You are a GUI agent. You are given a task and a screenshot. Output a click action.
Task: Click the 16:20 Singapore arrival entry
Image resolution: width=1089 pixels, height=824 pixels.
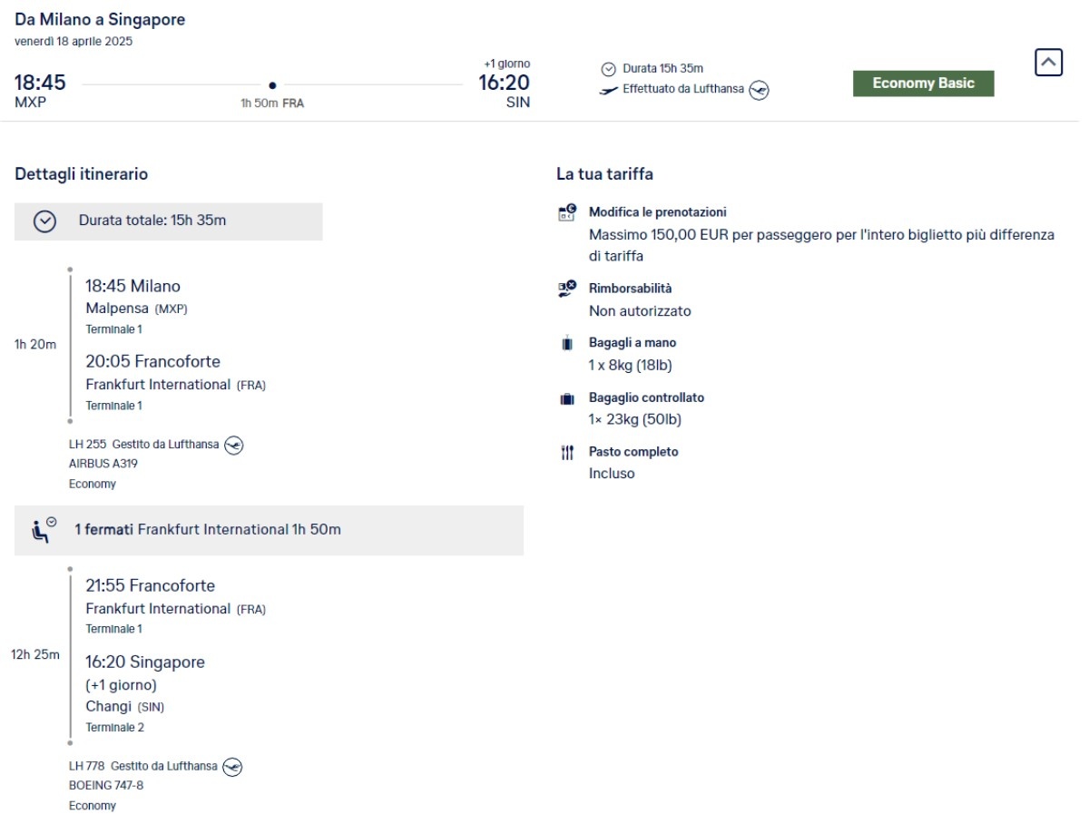coord(145,662)
